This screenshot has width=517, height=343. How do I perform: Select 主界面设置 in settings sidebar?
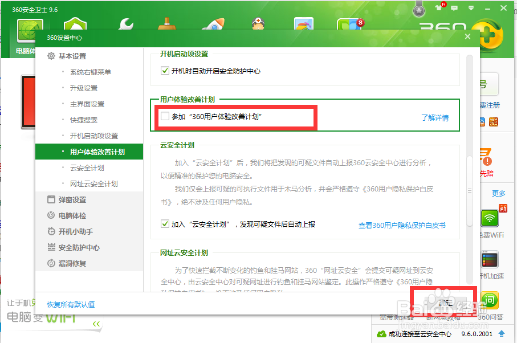tap(87, 104)
